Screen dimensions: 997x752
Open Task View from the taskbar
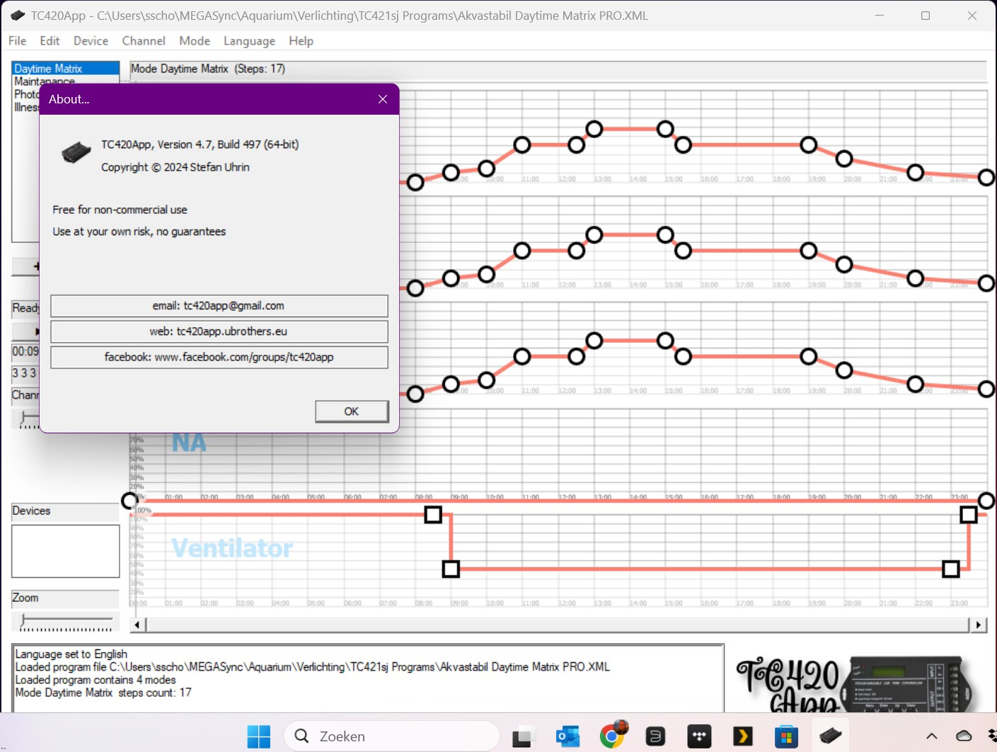[x=523, y=736]
